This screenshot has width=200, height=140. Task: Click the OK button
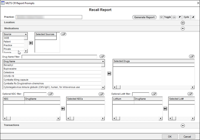coord(170,137)
